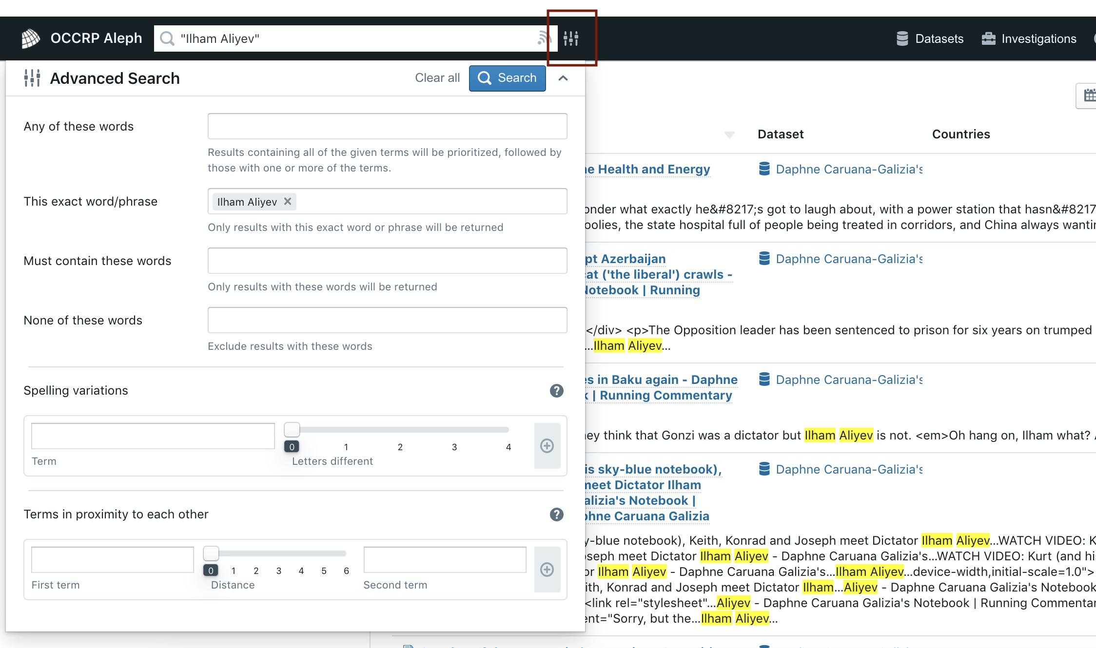Click the Countries column header
This screenshot has height=648, width=1096.
point(960,134)
